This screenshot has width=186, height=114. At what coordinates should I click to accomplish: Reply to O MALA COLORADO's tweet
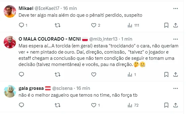[x=21, y=74]
